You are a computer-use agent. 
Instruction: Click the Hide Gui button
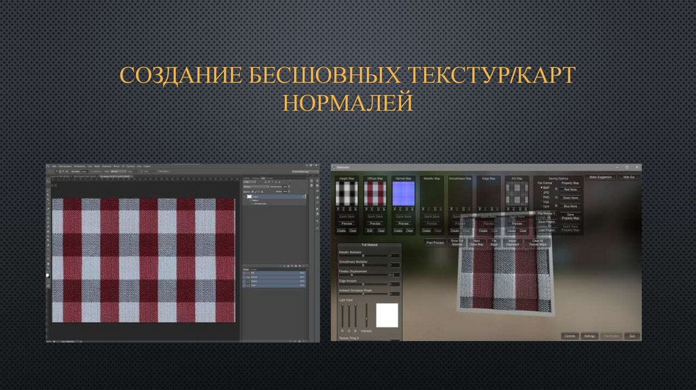629,177
